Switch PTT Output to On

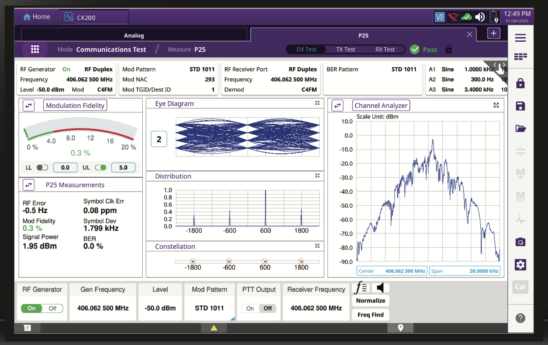point(250,308)
